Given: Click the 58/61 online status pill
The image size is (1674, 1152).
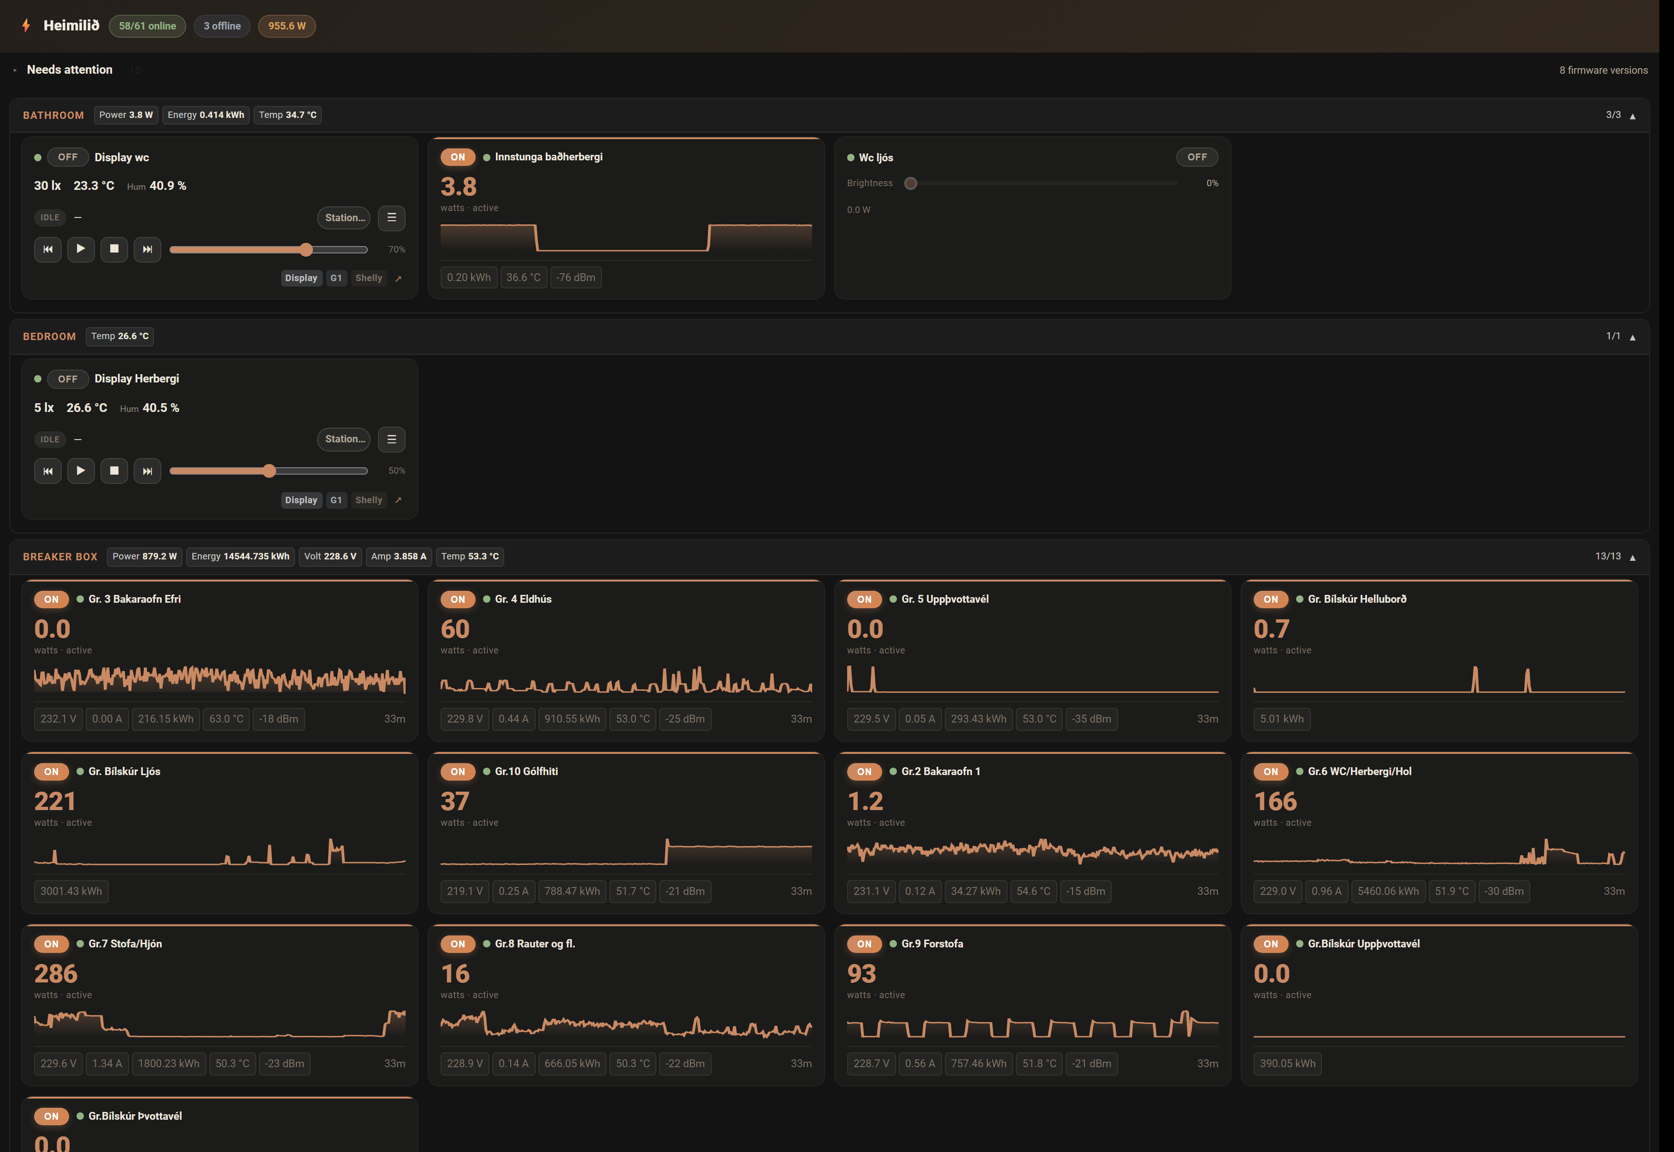Looking at the screenshot, I should tap(147, 26).
